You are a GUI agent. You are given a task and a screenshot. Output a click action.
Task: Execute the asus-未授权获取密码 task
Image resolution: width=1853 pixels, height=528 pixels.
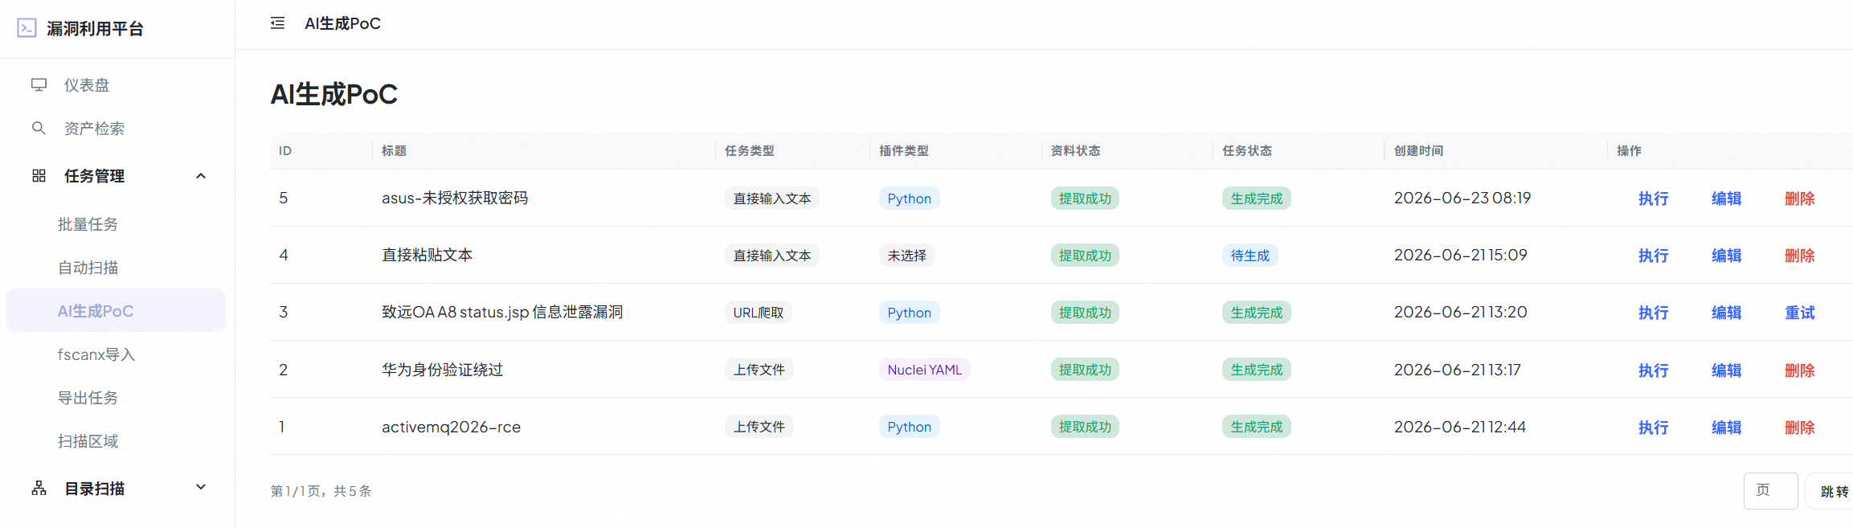click(x=1654, y=199)
